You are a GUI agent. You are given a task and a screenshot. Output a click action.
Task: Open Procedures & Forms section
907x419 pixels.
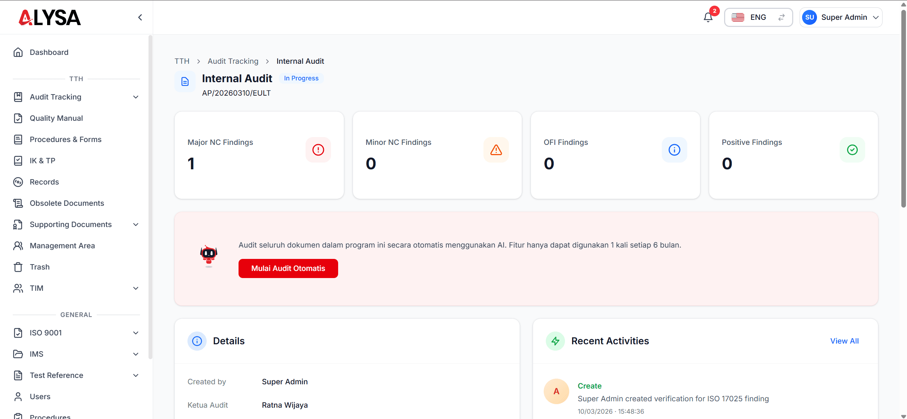(x=65, y=139)
